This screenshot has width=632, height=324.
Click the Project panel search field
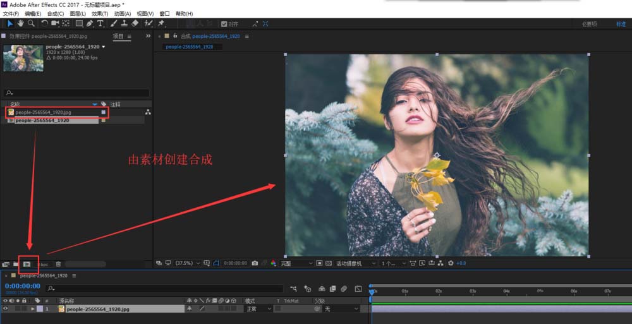pyautogui.click(x=76, y=93)
